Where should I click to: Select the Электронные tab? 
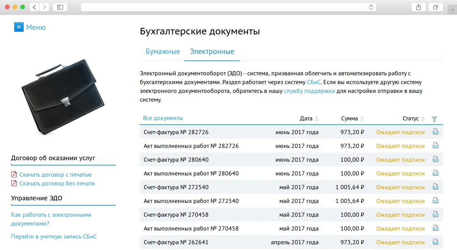click(x=212, y=51)
